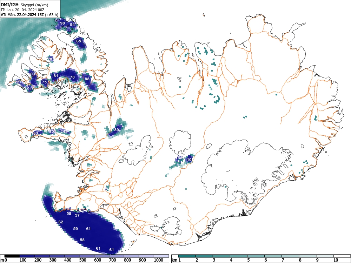Viewport: 351px width, 263px height.
Task: Click the 'IT: Lau. 20. 04. 2024 00Z' line
Action: (22, 10)
